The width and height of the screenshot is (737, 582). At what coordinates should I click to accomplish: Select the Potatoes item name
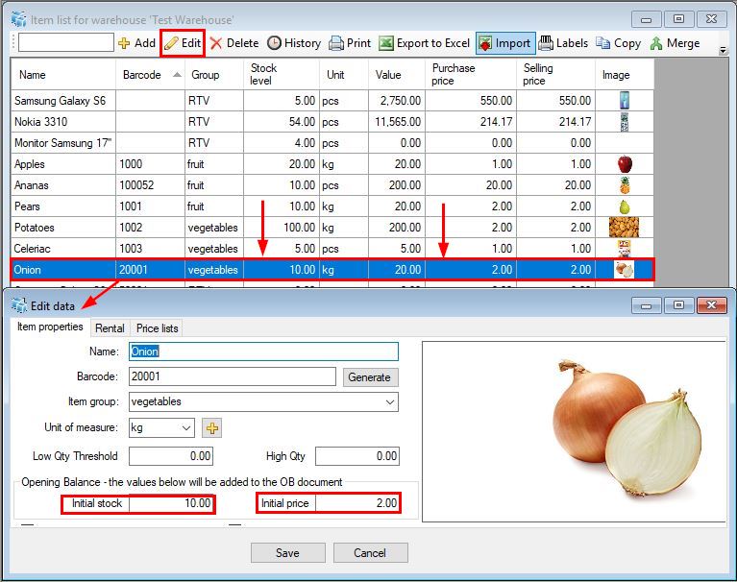[x=34, y=228]
